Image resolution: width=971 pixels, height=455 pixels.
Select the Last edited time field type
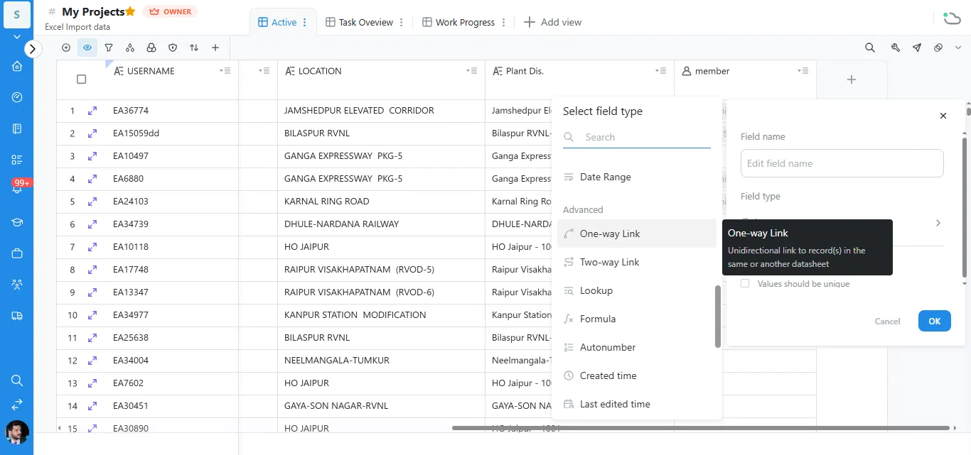coord(636,404)
